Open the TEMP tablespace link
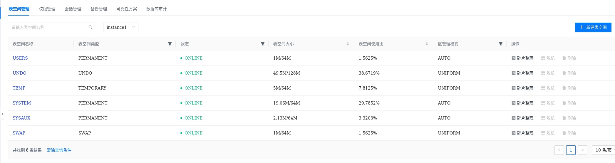615x163 pixels. click(x=19, y=88)
